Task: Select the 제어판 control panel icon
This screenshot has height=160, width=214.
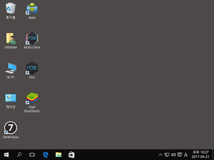Action: click(x=11, y=98)
